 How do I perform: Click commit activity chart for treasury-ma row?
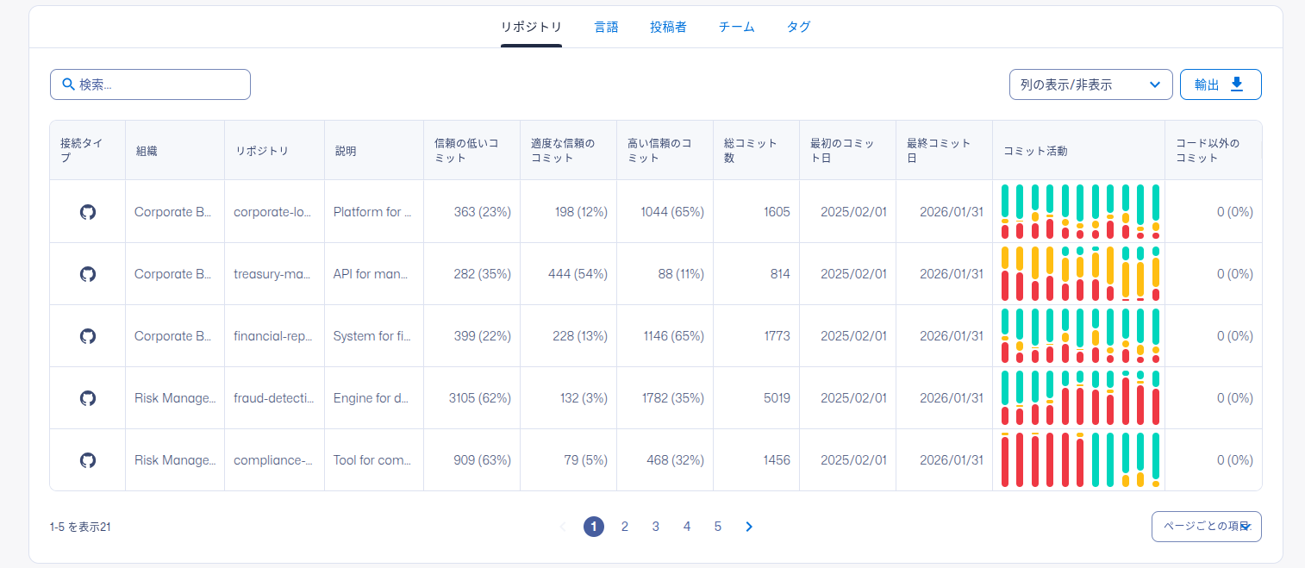(1079, 274)
